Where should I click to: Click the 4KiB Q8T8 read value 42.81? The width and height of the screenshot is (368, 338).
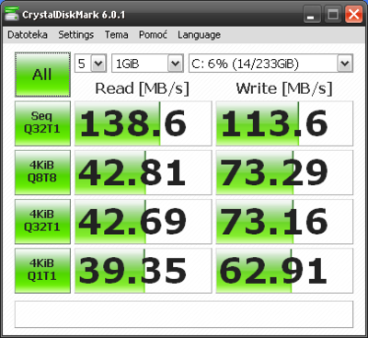(144, 172)
